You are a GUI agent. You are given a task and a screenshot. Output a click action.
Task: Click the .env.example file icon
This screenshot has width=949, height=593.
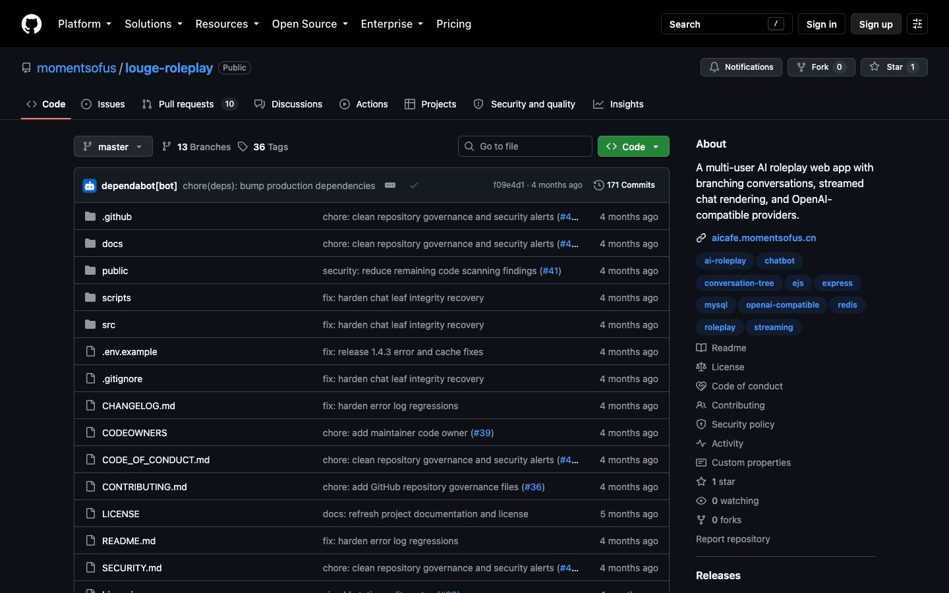pyautogui.click(x=90, y=352)
